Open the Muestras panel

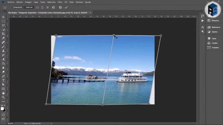(x=213, y=20)
